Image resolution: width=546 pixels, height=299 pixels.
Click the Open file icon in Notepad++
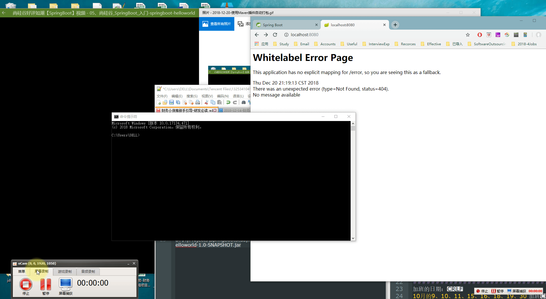(x=165, y=103)
